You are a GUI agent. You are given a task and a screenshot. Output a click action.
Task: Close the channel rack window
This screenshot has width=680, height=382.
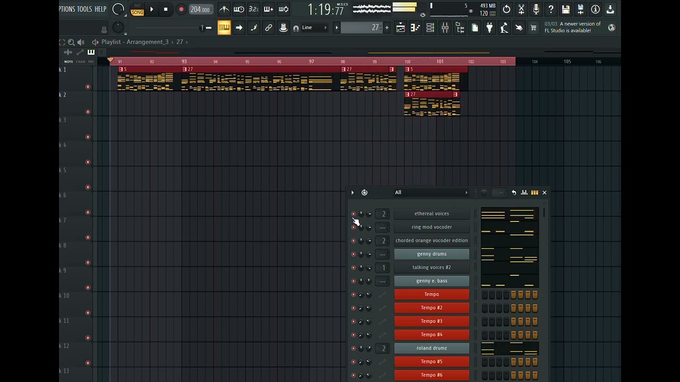545,193
